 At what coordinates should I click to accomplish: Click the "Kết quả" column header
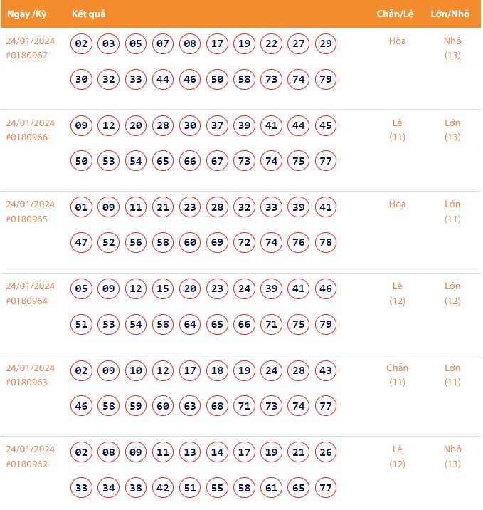89,14
